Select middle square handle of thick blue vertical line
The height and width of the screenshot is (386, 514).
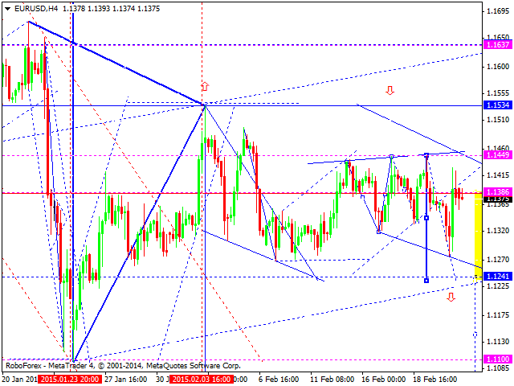(426, 217)
